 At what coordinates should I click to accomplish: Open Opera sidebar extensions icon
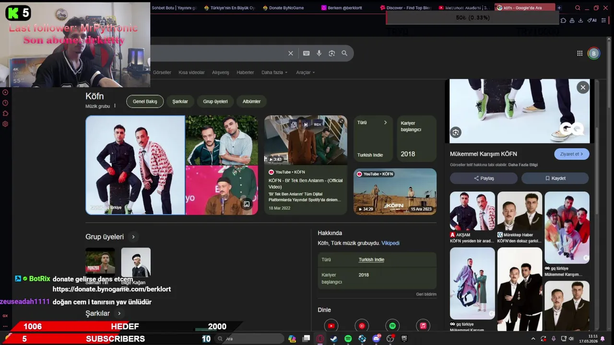(x=5, y=114)
